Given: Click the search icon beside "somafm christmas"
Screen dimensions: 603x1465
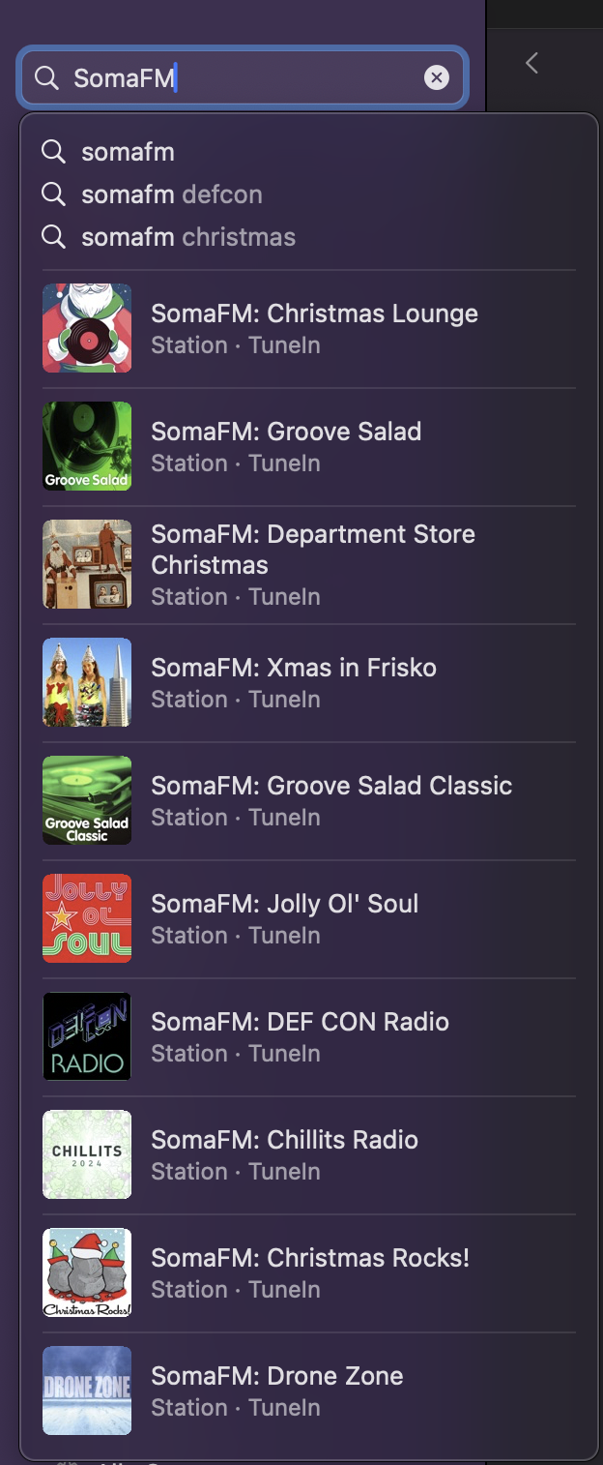Looking at the screenshot, I should 53,236.
